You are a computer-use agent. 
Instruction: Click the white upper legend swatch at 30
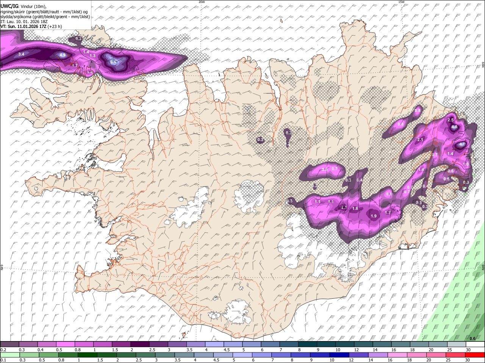(x=476, y=344)
